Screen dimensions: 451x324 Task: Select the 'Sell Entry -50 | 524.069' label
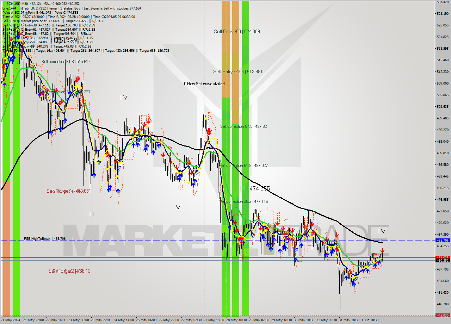(237, 31)
